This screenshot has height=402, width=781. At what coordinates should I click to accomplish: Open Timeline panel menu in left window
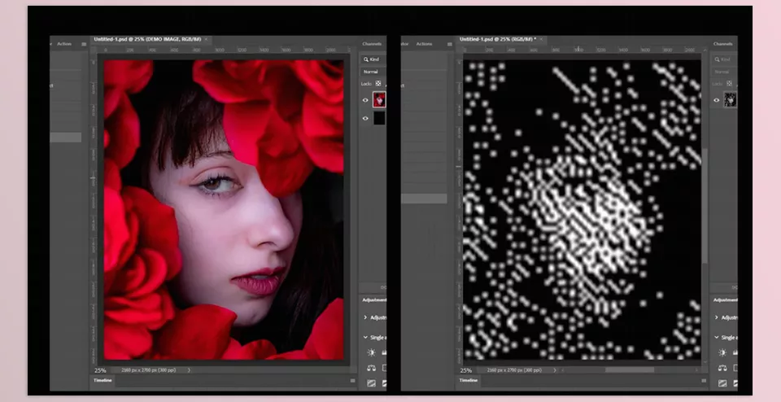tap(352, 381)
